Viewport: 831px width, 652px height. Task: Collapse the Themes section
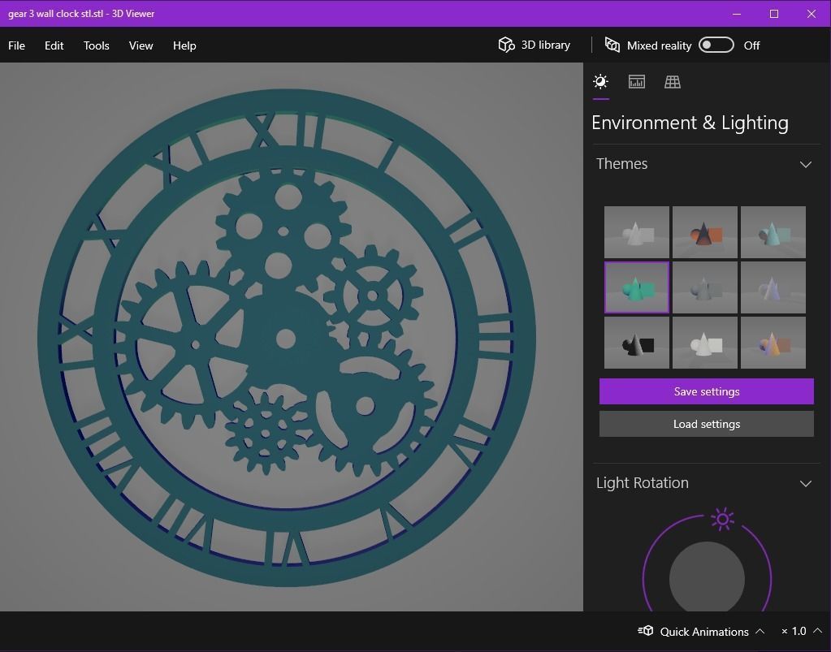pyautogui.click(x=806, y=164)
